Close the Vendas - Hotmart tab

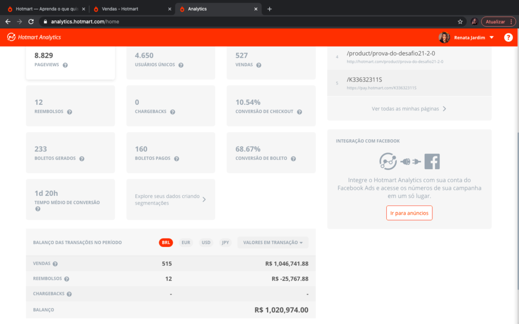tap(169, 9)
